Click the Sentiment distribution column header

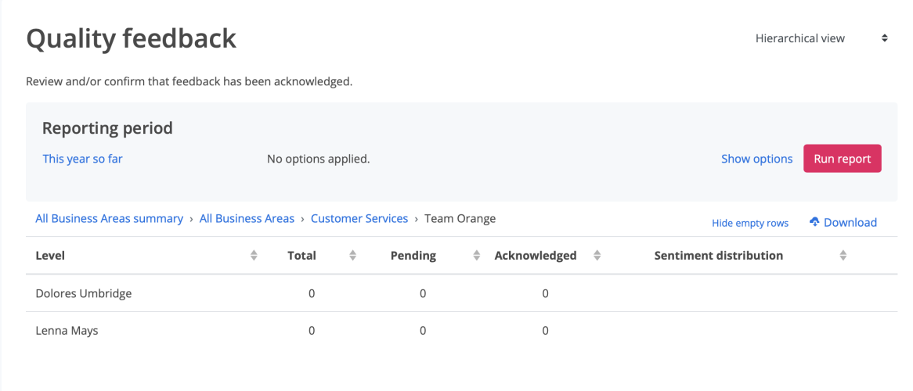pyautogui.click(x=718, y=256)
